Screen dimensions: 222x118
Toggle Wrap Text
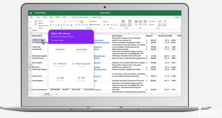pos(93,22)
